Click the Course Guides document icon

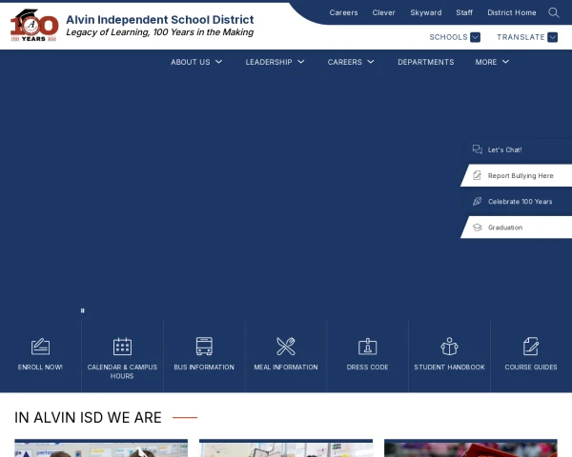(x=531, y=347)
